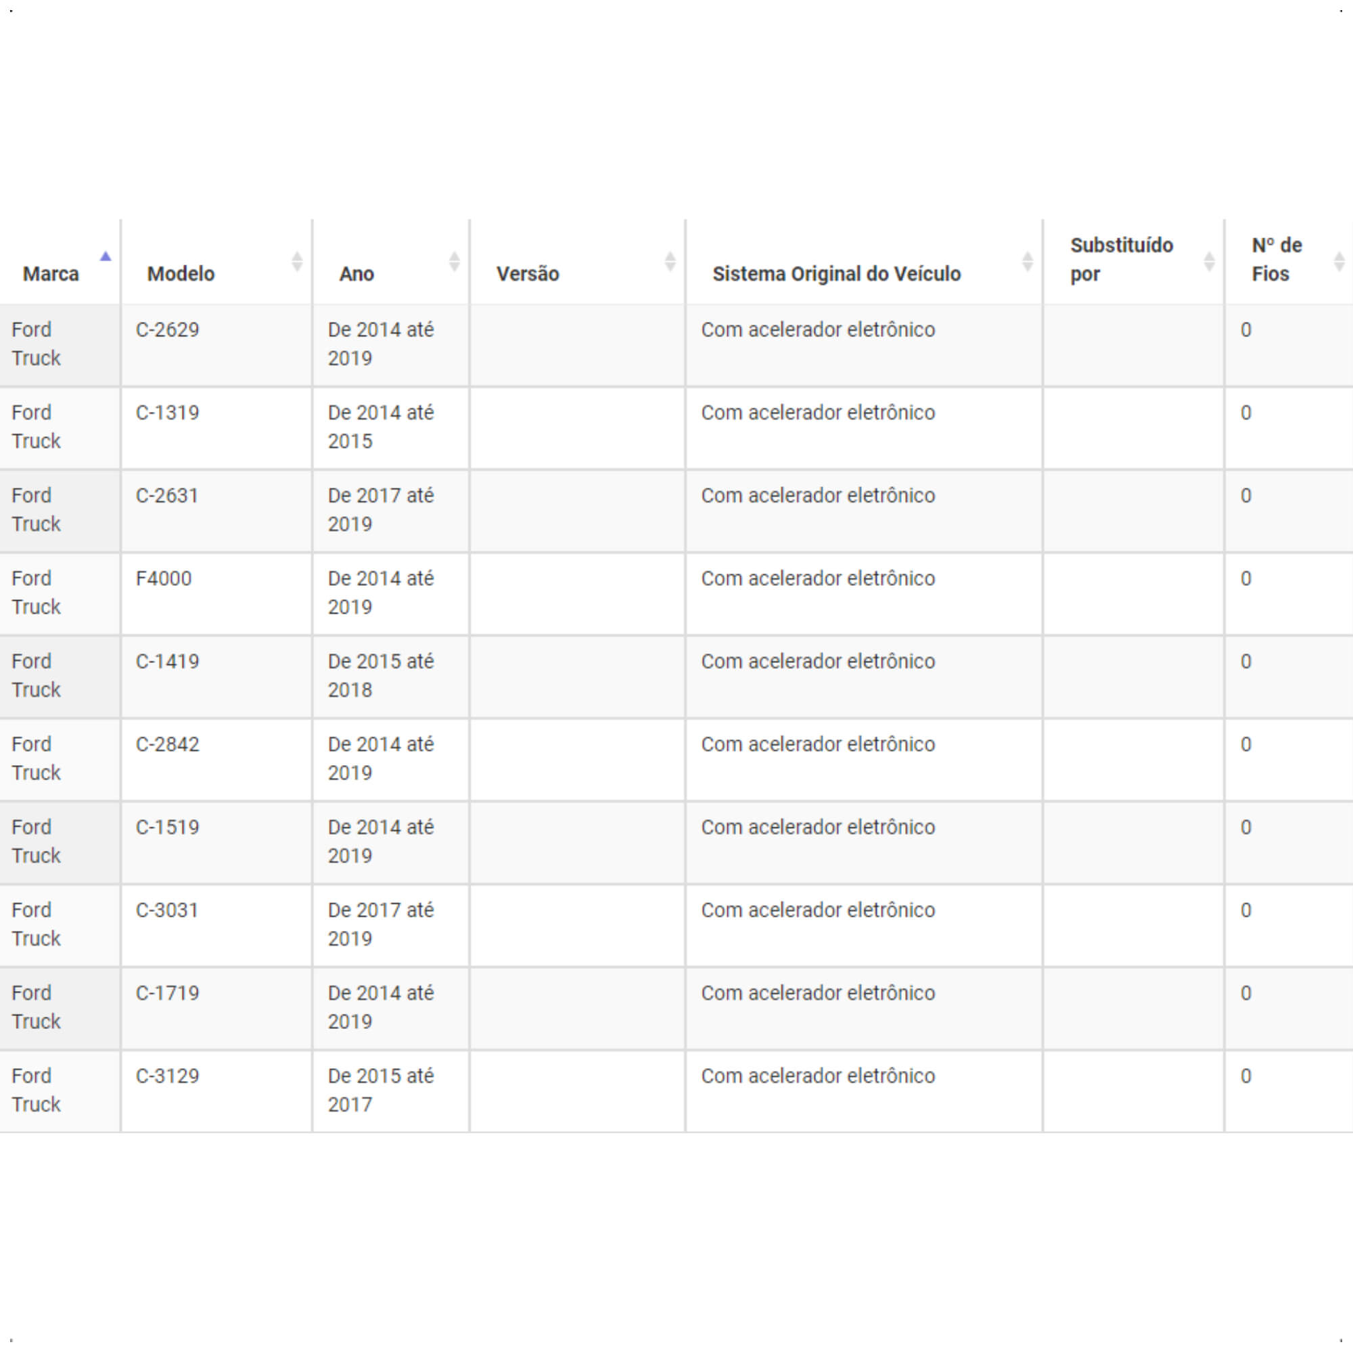Click the De 2015 até 2018 cell
1353x1353 pixels.
point(391,676)
